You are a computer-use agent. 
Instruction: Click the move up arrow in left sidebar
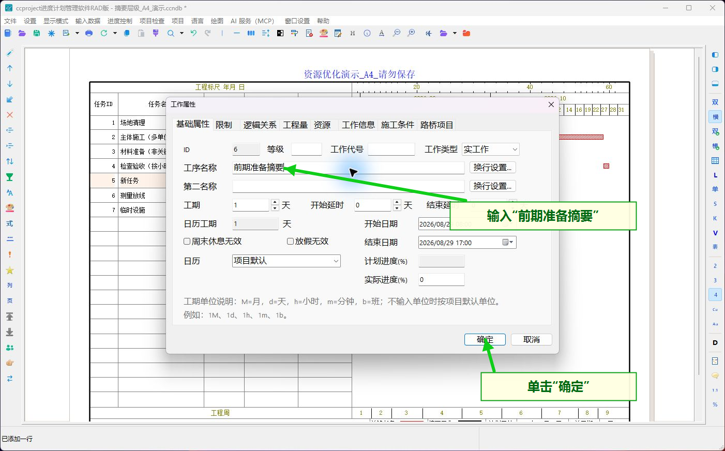[x=10, y=68]
